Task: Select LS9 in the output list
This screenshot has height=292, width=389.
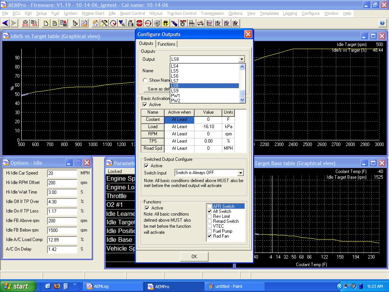Action: (205, 90)
